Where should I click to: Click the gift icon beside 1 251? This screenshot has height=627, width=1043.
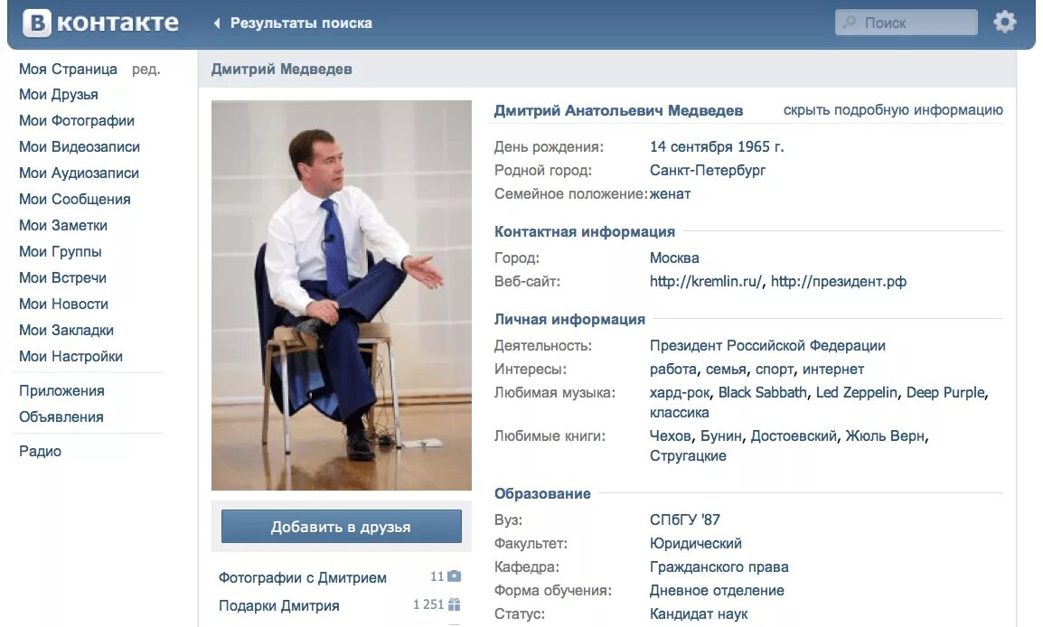[x=455, y=604]
